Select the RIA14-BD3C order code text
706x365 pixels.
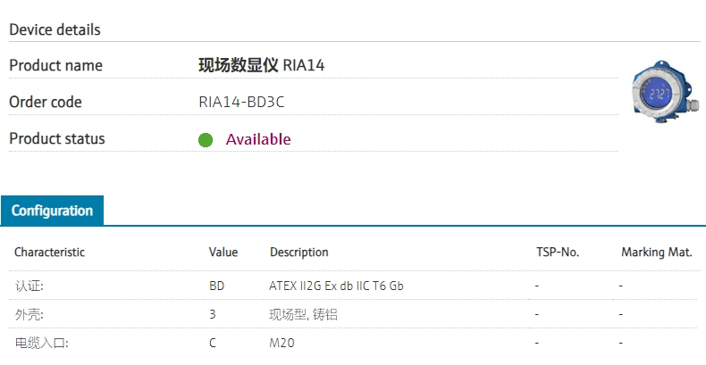(241, 102)
